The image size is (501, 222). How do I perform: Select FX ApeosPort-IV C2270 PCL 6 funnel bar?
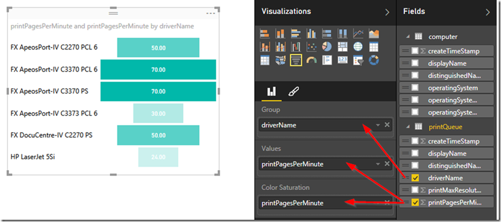pos(158,48)
